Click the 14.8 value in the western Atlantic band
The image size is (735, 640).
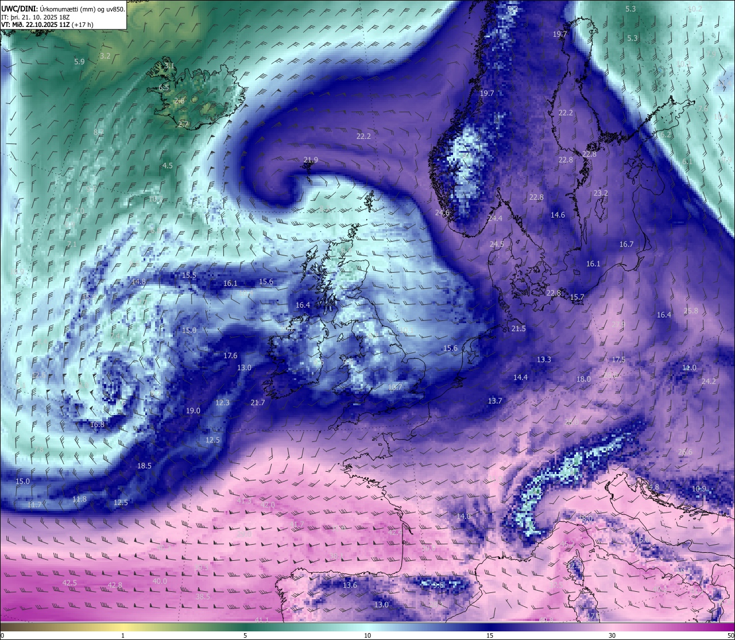[x=138, y=281]
